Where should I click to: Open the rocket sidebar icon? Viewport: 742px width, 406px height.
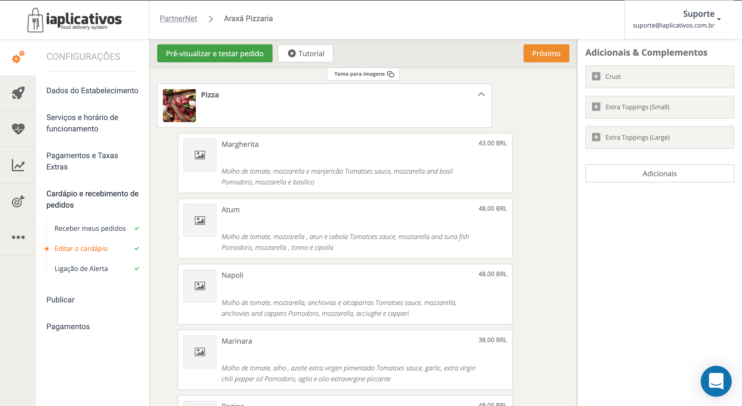(x=18, y=93)
